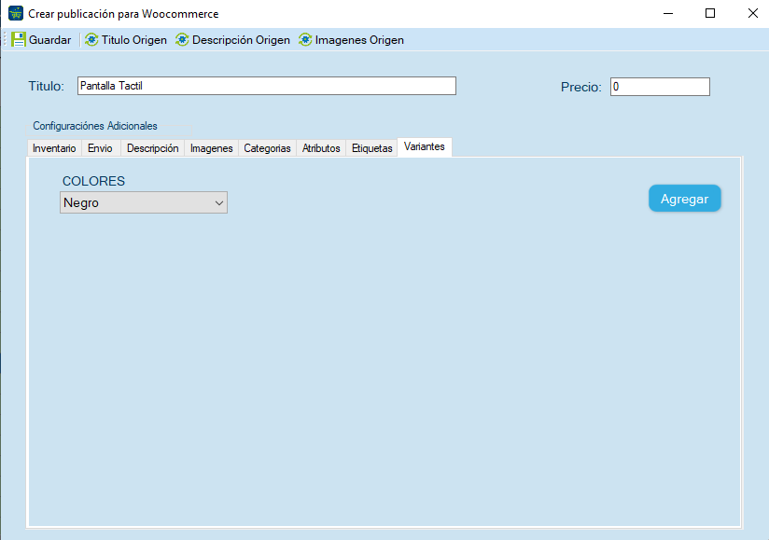Focus the Titulo input field
The width and height of the screenshot is (769, 540).
267,86
